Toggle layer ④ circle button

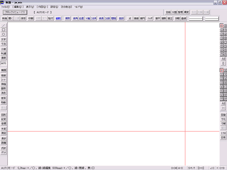(x=221, y=42)
